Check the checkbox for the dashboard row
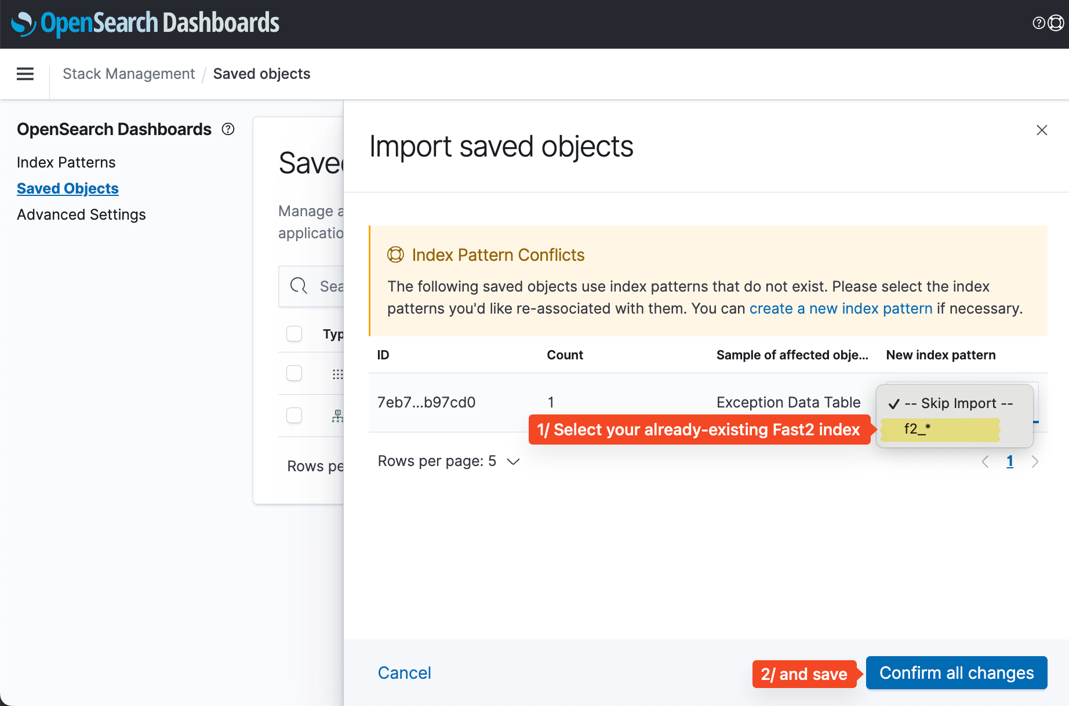 (294, 374)
